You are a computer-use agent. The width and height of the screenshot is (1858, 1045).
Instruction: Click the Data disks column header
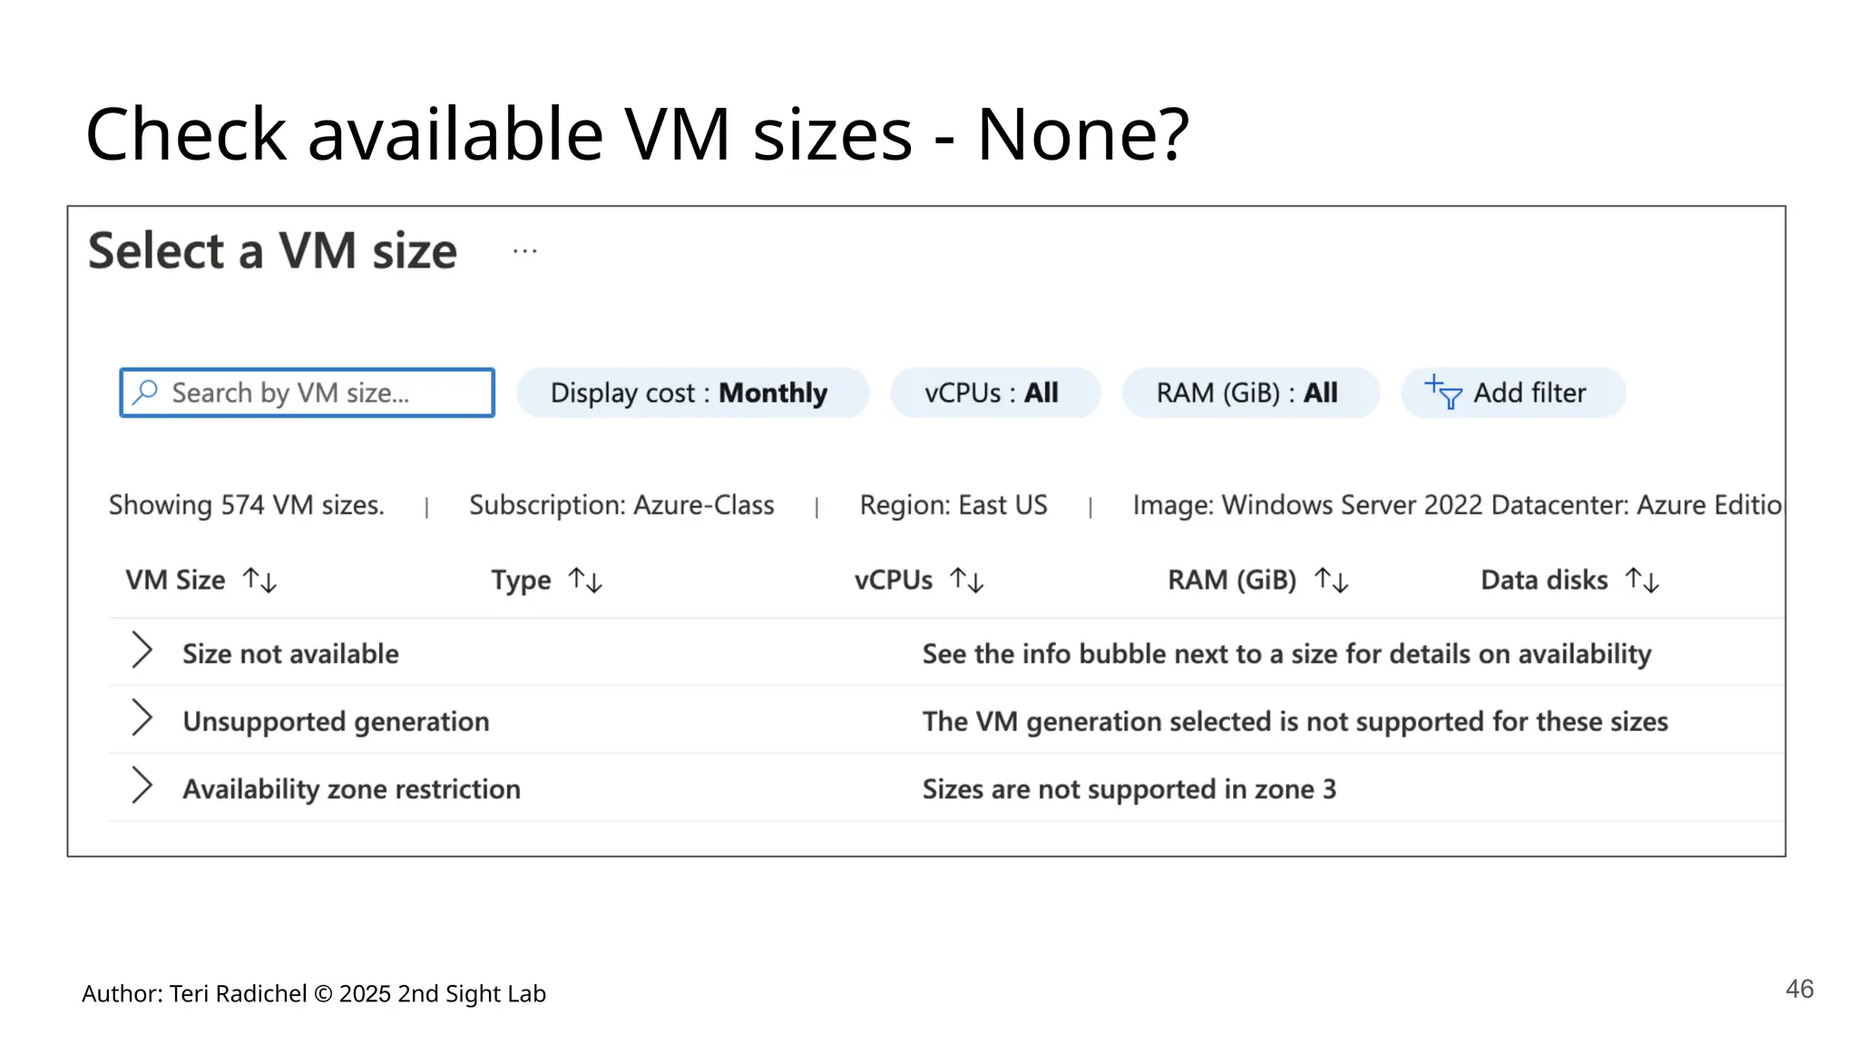[1543, 581]
